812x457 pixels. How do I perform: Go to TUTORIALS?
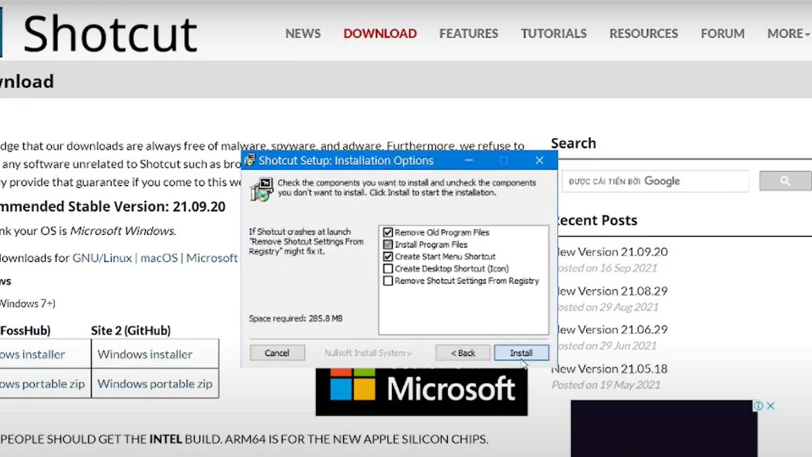(554, 33)
